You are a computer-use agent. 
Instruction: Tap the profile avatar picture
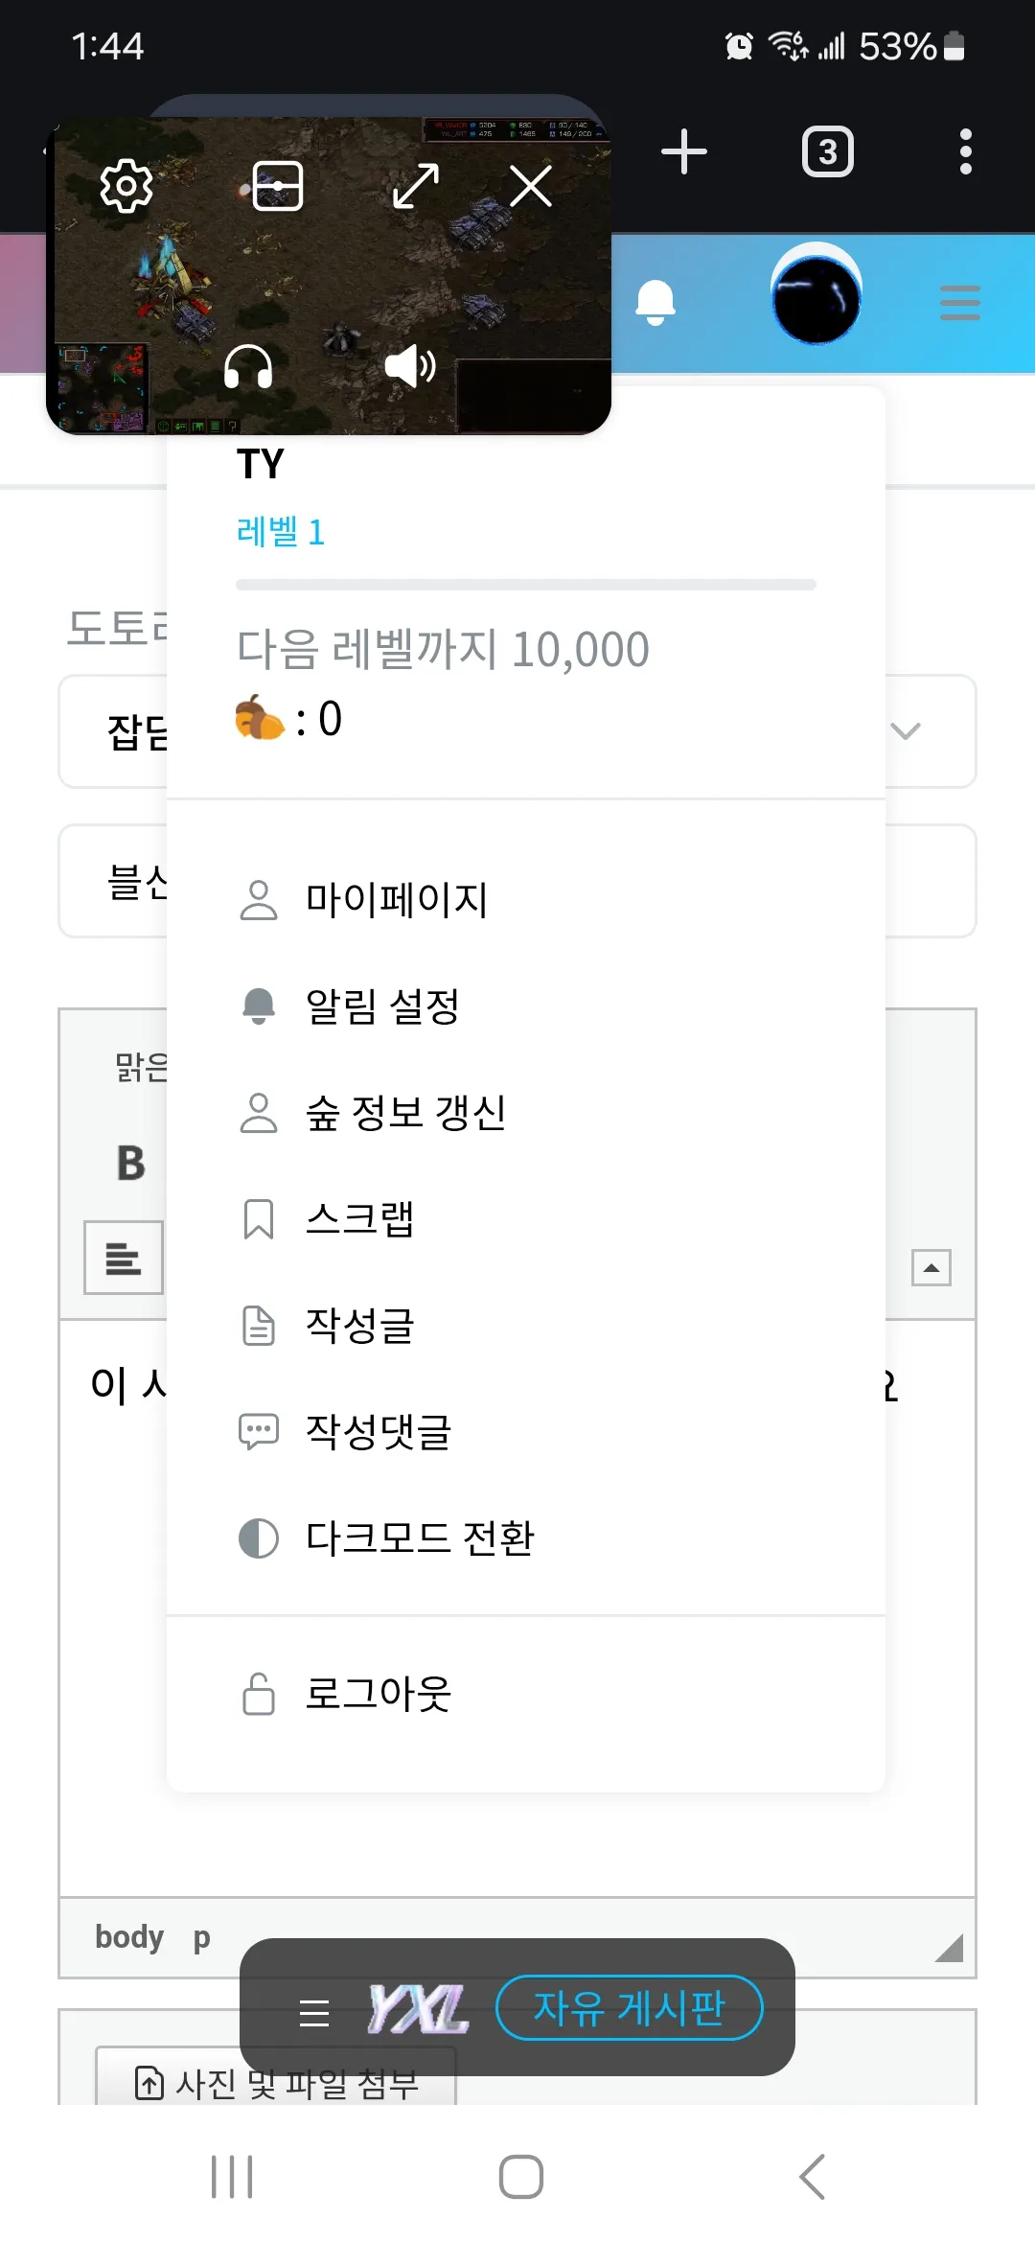[x=816, y=295]
